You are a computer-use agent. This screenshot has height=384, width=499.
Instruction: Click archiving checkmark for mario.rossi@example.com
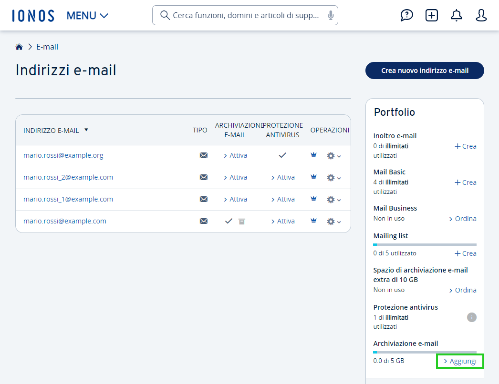229,221
